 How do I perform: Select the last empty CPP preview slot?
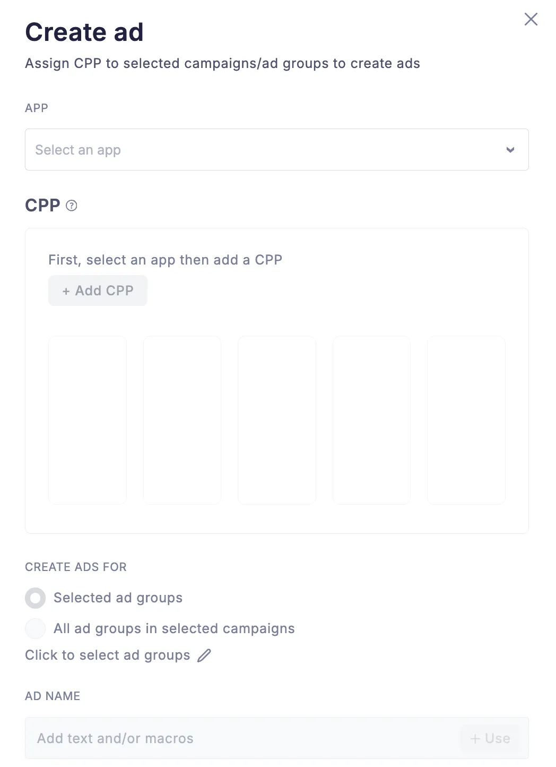466,420
